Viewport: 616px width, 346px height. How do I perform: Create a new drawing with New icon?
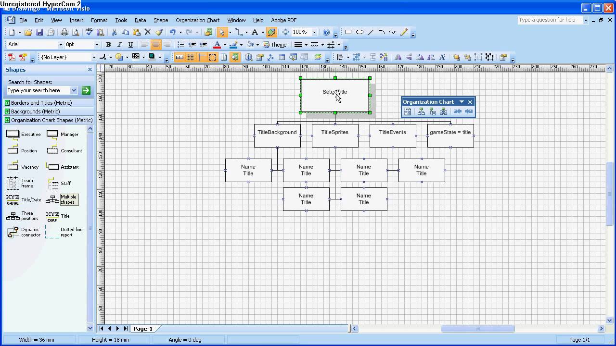click(x=12, y=32)
